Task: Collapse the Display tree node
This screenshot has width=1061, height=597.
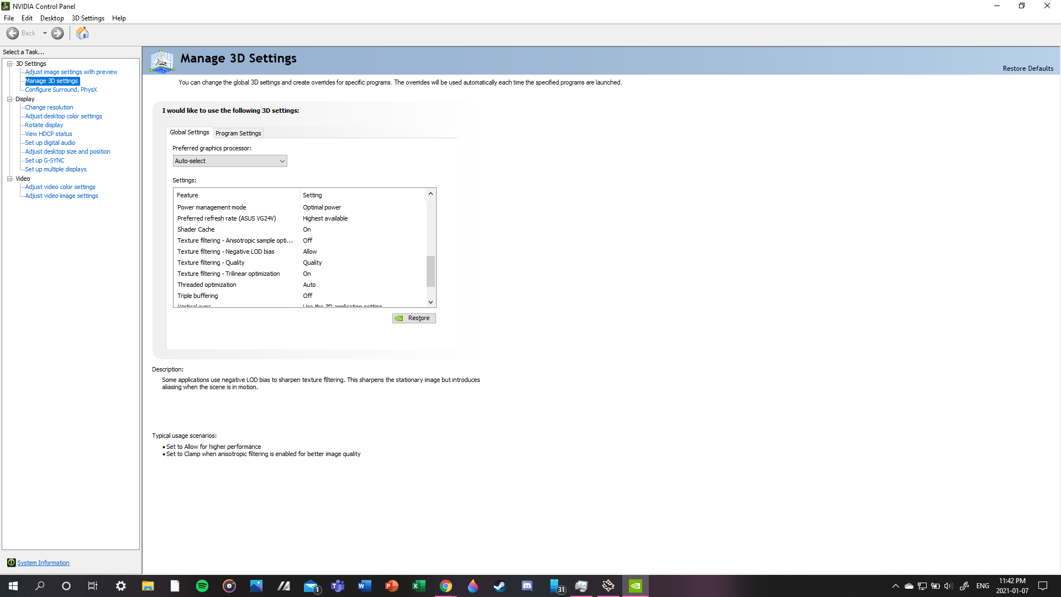Action: pos(10,99)
